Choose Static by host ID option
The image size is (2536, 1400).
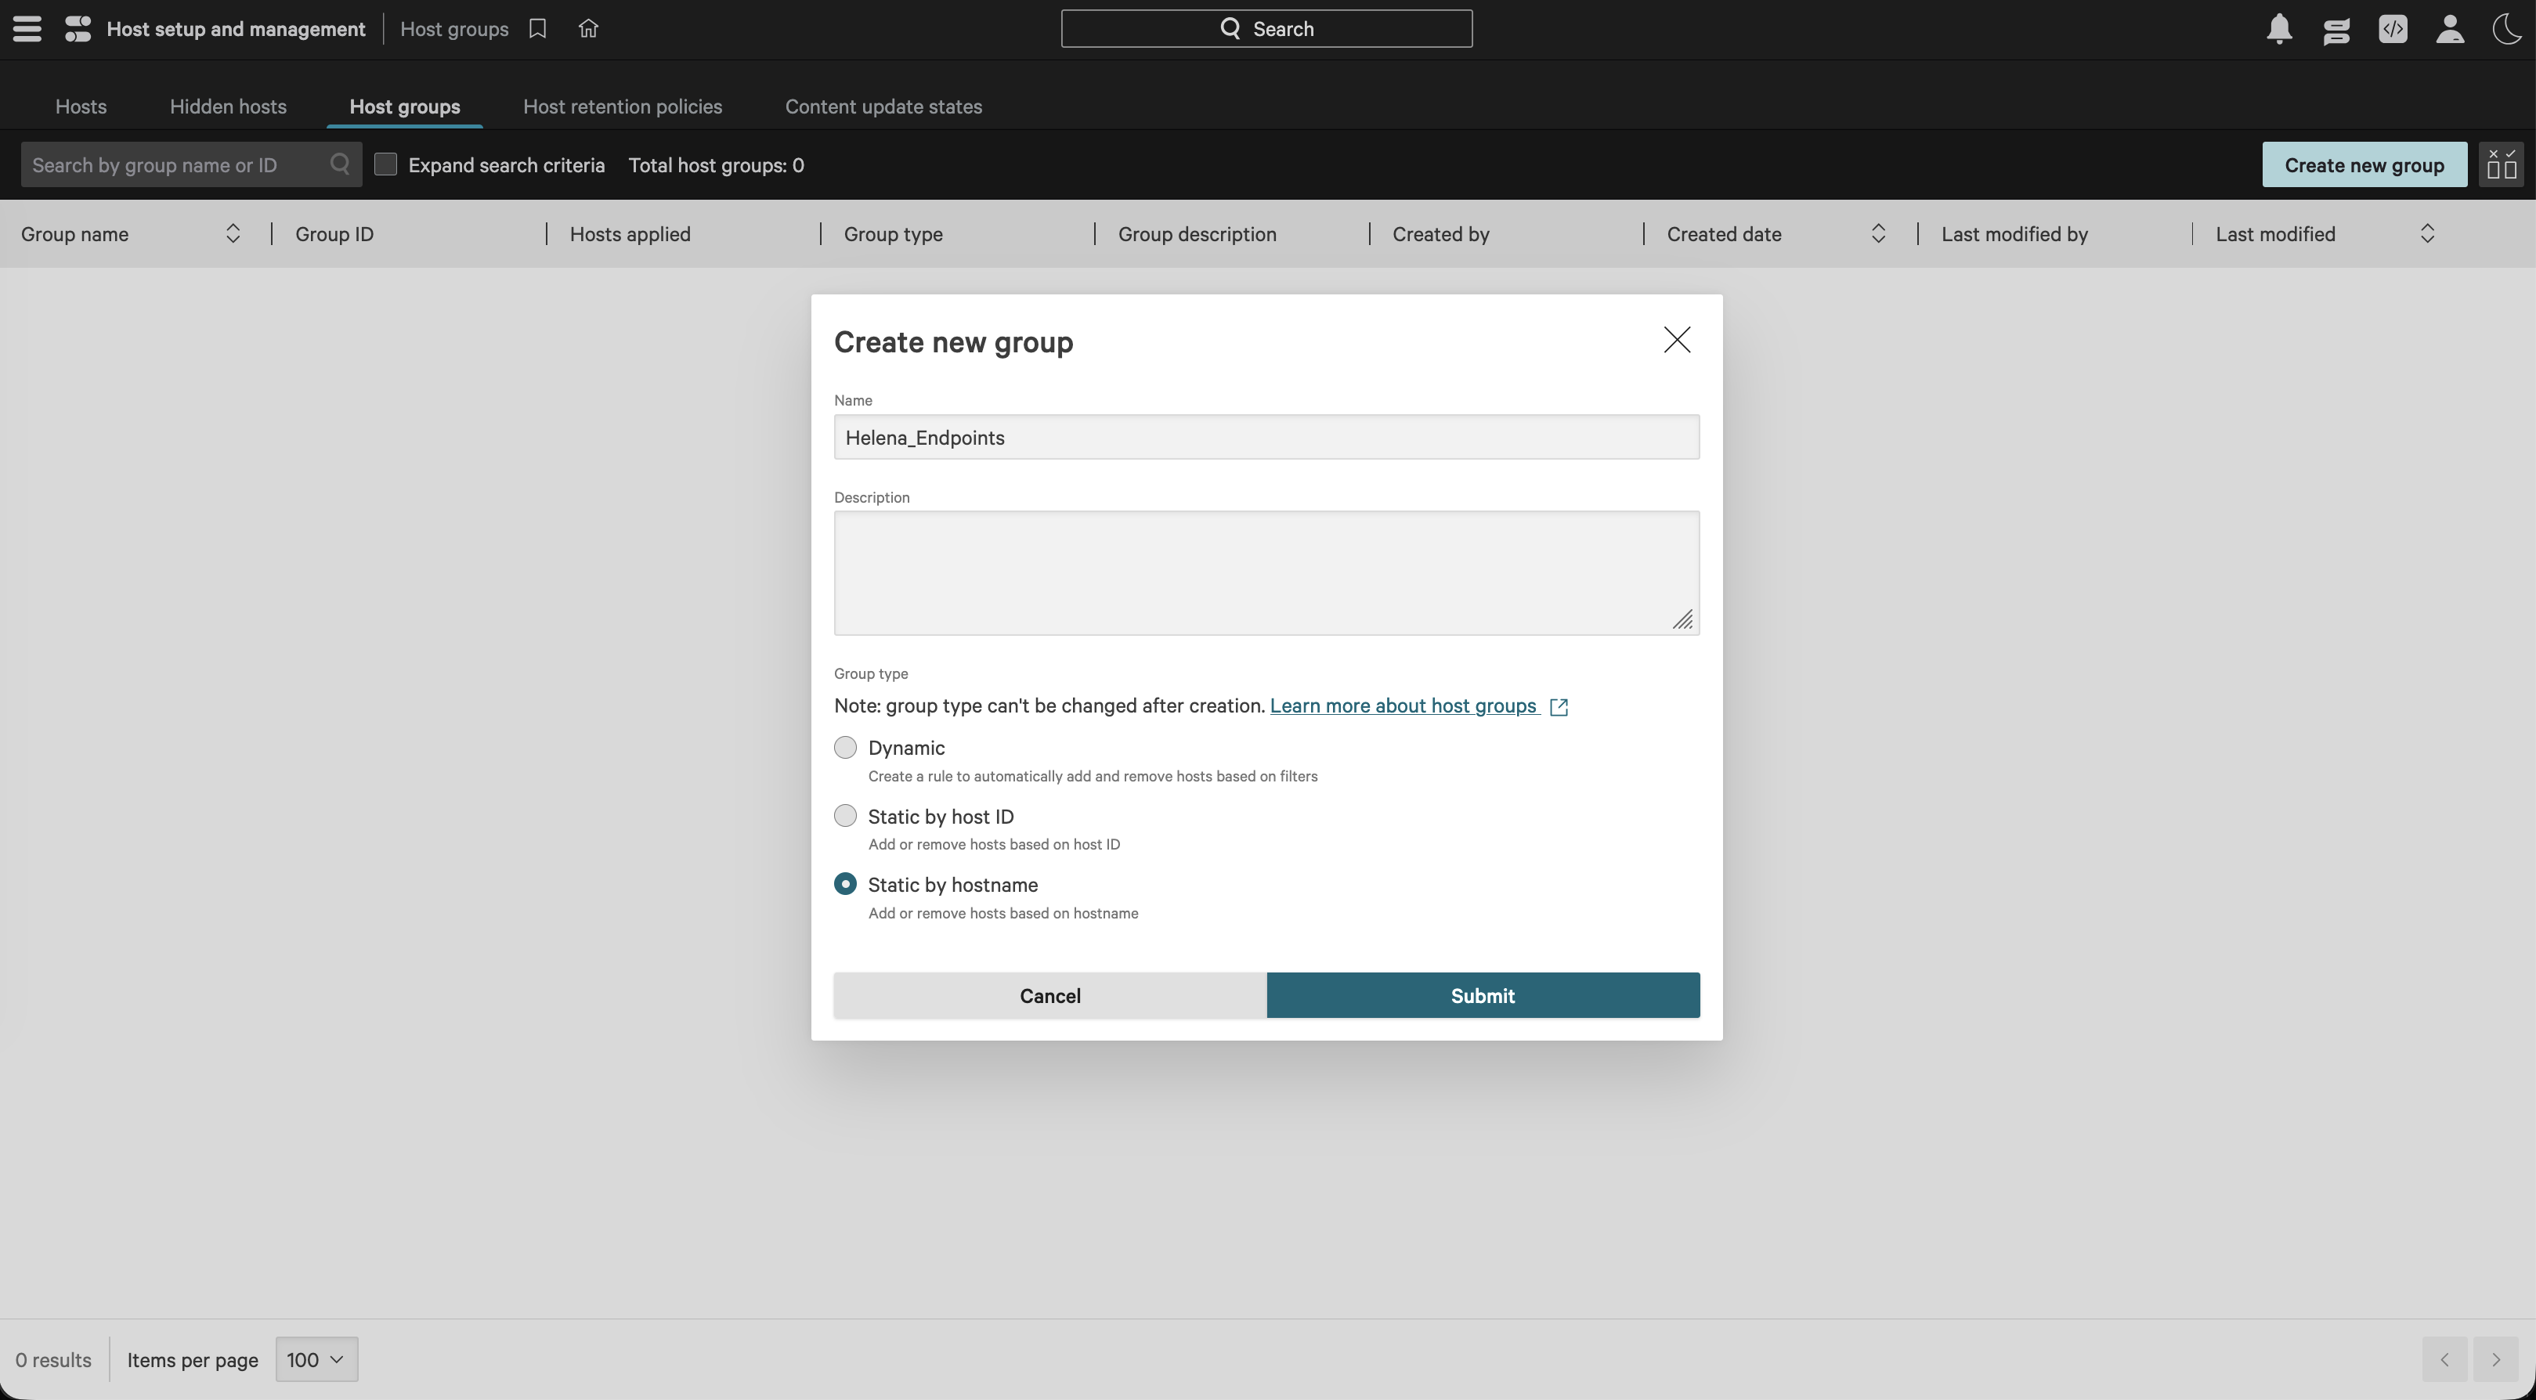pos(844,816)
